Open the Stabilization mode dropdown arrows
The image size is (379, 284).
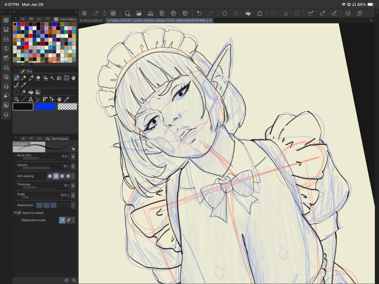coord(73,220)
